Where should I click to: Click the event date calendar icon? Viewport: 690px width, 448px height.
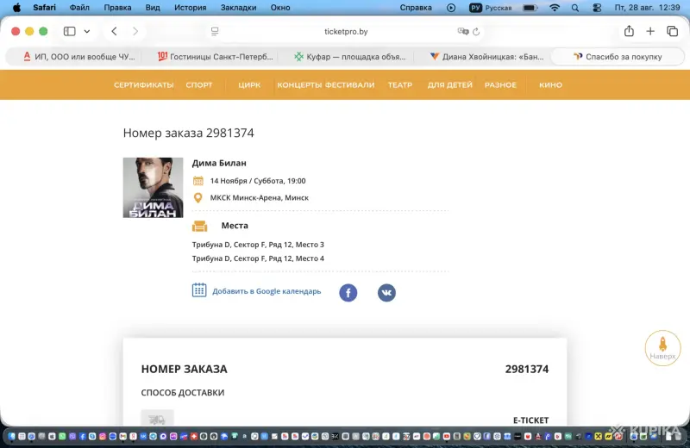click(198, 181)
